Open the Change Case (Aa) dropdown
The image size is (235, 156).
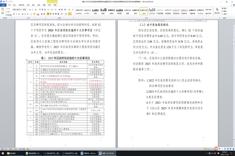36,10
